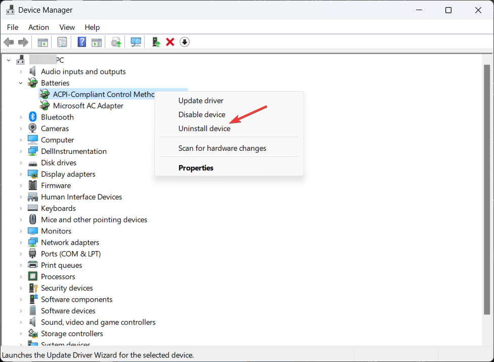Viewport: 494px width, 362px height.
Task: Expand the DellInstrumentation category
Action: 21,151
